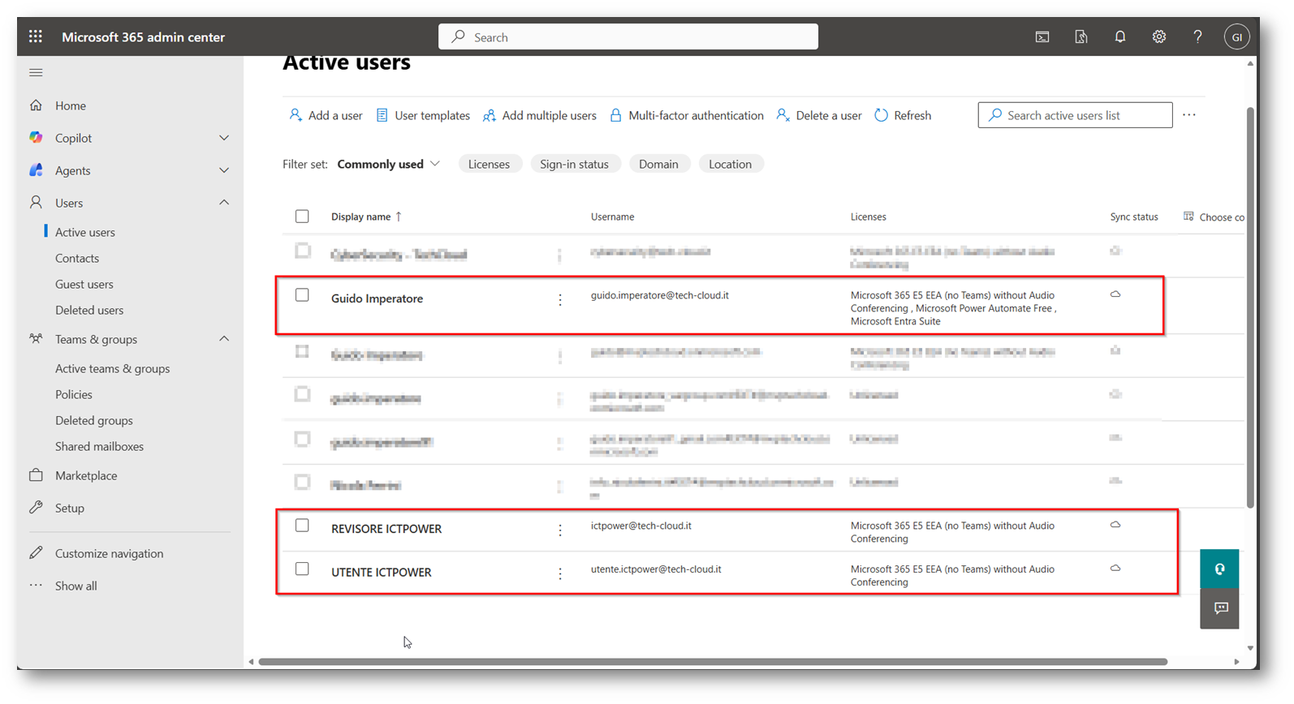Click the Setup wrench icon
Screen dimensions: 1294x704
36,508
